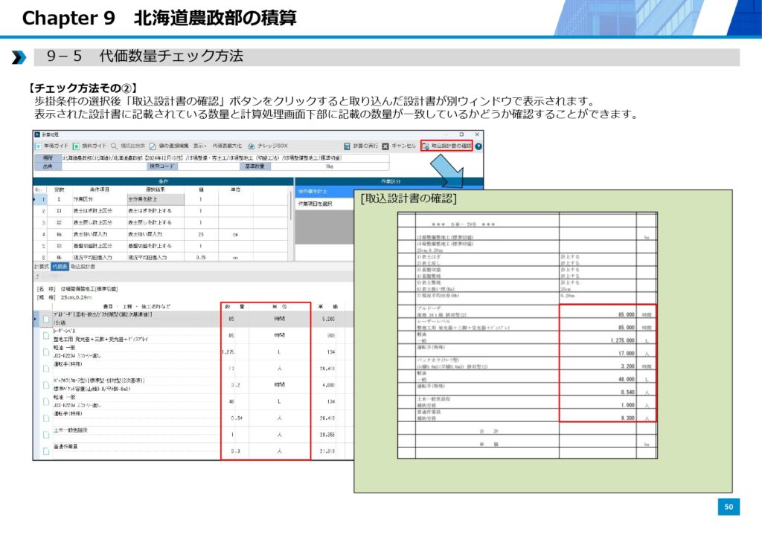Click document icon beside ブルドーザ row
762x538 pixels.
coord(46,320)
